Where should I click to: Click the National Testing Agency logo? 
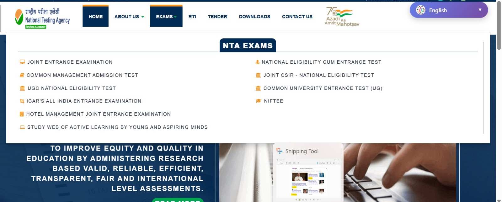coord(42,18)
